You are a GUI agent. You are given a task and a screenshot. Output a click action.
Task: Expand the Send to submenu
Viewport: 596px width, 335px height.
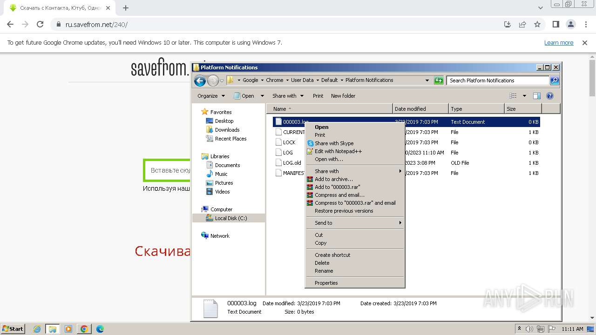pos(355,223)
